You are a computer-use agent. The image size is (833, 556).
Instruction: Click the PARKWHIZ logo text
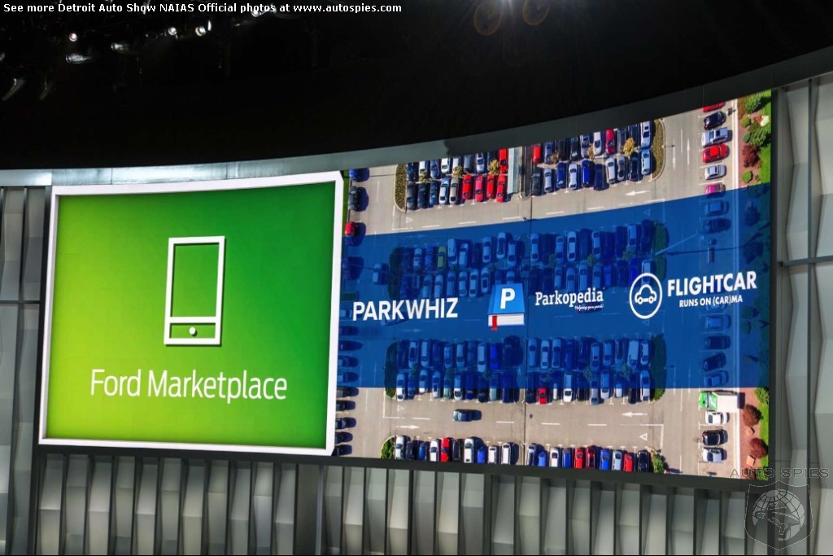(405, 310)
